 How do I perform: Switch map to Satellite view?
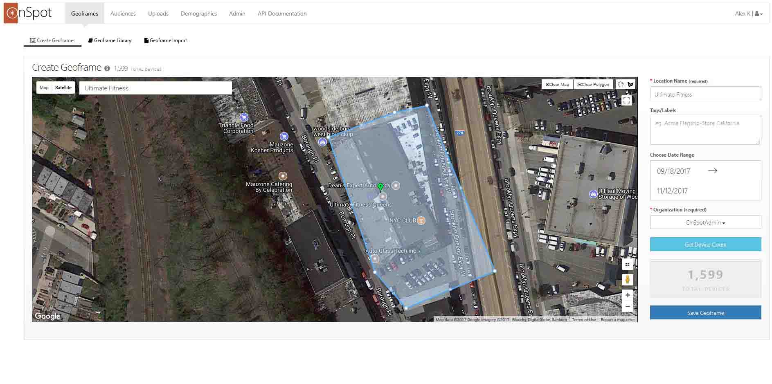[x=63, y=88]
